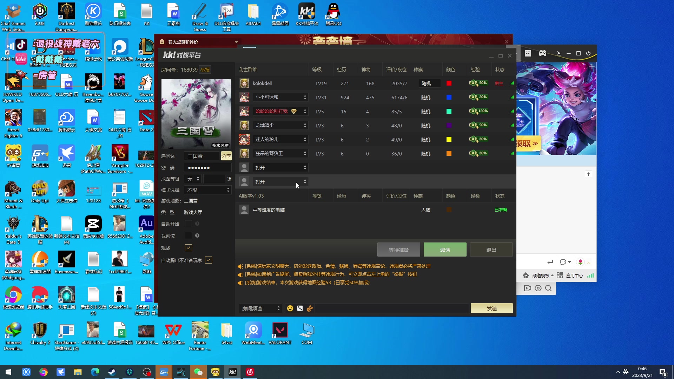Click the green 邀请 invite button
Viewport: 674px width, 379px height.
point(445,250)
